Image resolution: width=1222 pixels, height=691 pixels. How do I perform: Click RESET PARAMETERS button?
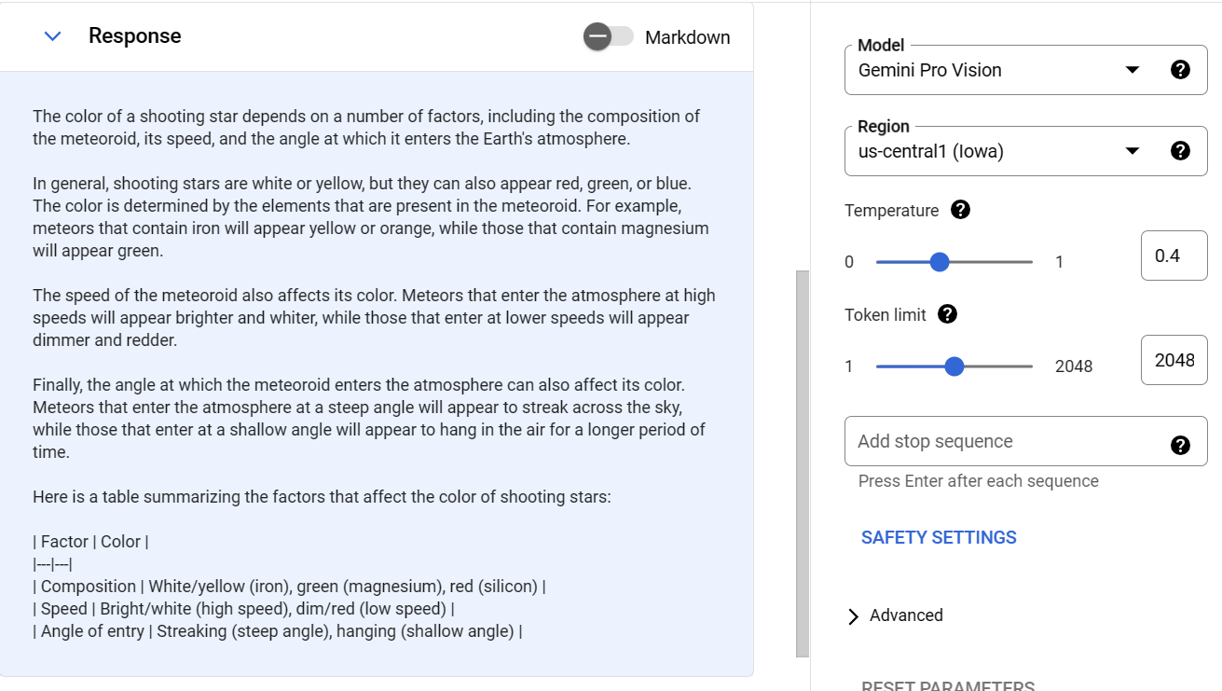[947, 685]
